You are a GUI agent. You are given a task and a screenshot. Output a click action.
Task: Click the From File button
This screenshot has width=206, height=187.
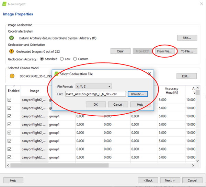(164, 51)
